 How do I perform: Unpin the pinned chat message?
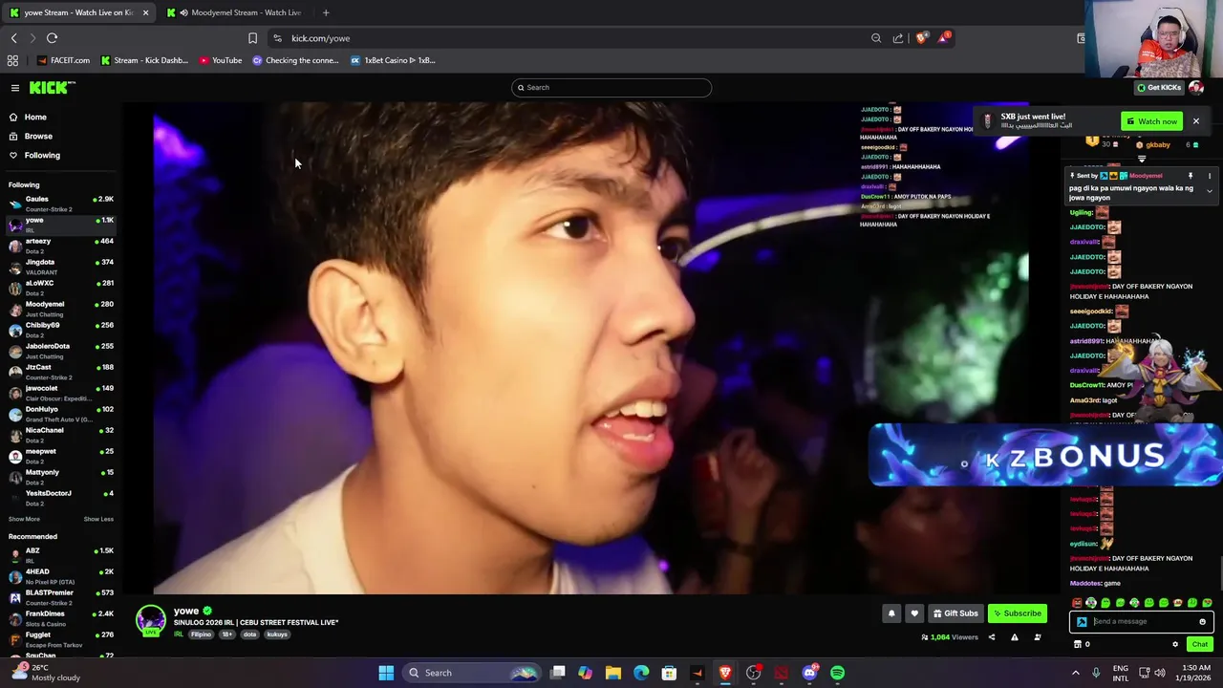[x=1191, y=176]
